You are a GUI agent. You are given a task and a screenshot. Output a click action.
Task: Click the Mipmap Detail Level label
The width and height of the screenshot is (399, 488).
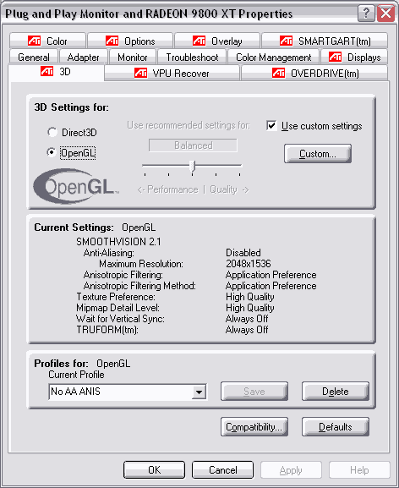[118, 308]
